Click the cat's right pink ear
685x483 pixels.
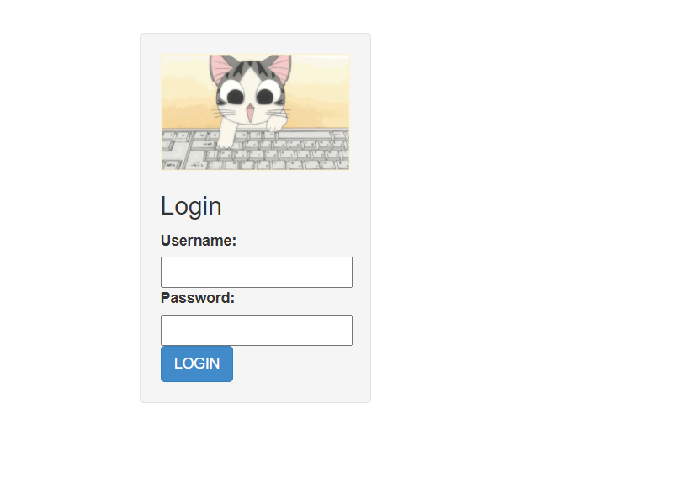coord(280,66)
